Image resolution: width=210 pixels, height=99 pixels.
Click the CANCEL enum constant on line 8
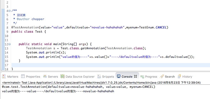161,27
